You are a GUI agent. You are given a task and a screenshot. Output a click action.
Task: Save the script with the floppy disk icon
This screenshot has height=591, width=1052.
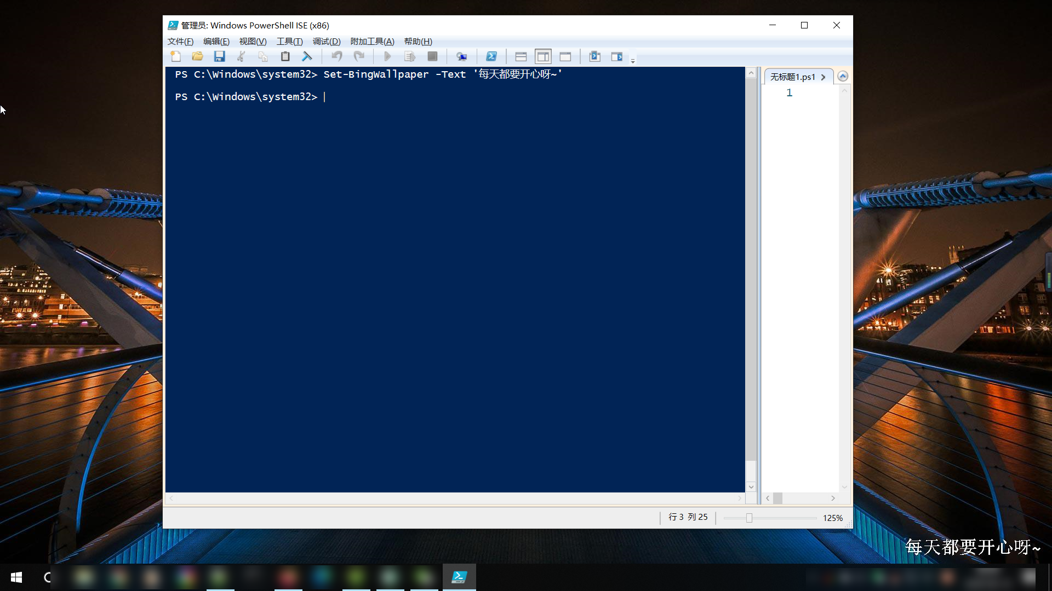pyautogui.click(x=220, y=56)
